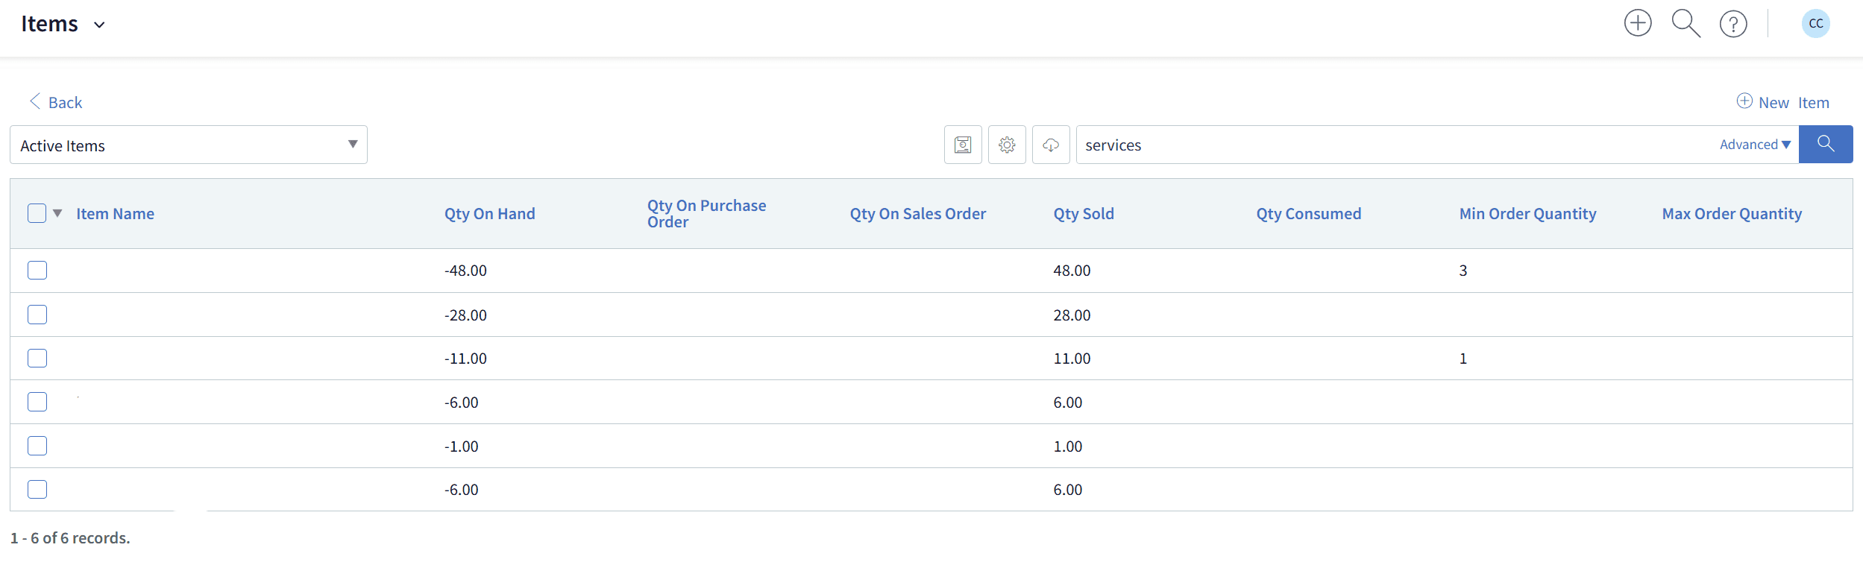Click the -11.00 Qty On Hand cell
The height and width of the screenshot is (568, 1863).
click(x=465, y=359)
